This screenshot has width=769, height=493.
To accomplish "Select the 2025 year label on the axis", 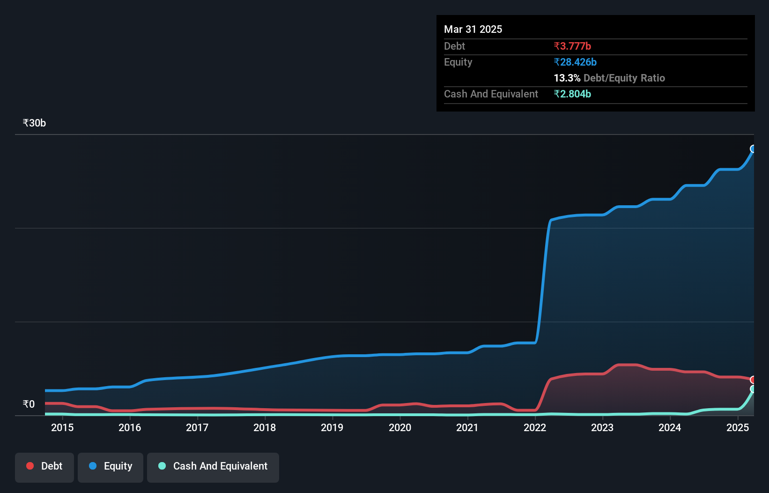I will [x=738, y=427].
